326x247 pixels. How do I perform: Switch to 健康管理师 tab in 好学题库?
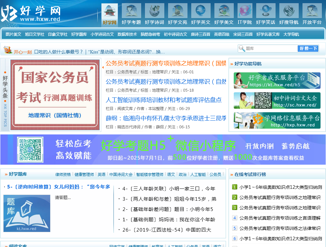(84, 174)
